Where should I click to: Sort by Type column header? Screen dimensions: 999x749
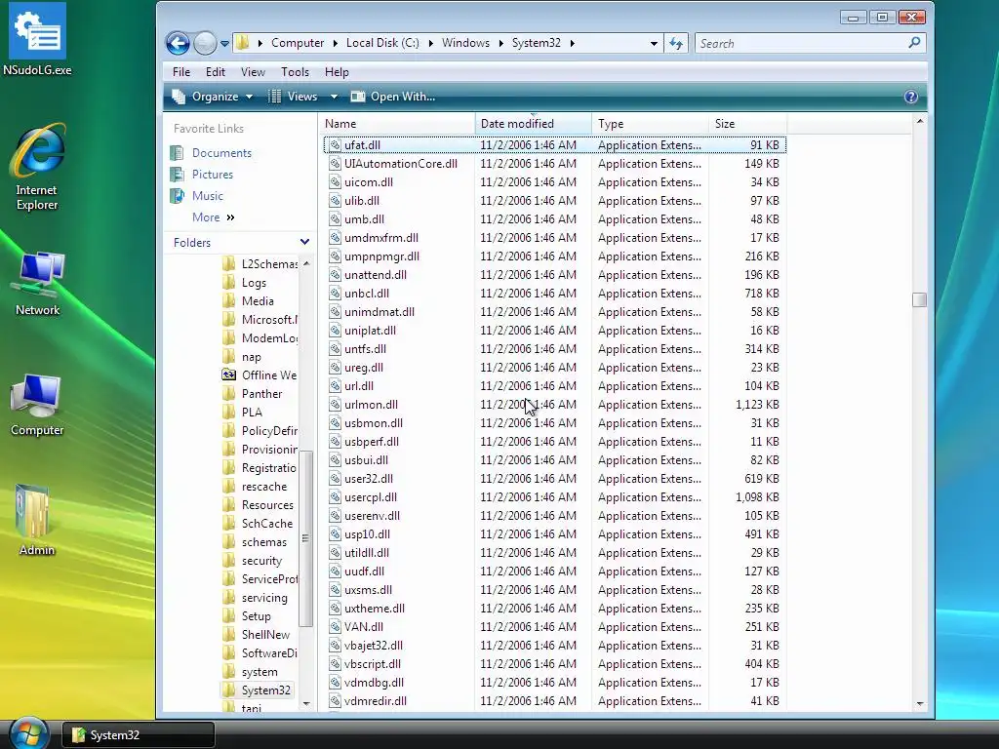[x=650, y=124]
